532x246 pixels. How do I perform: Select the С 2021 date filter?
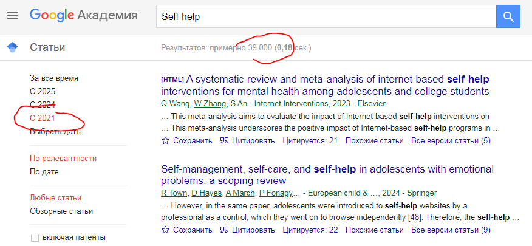[x=43, y=118]
